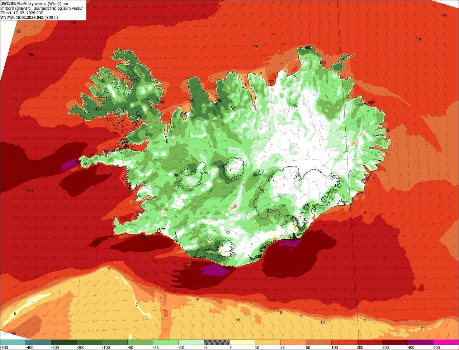Select the map value "475" off the southeast coast
459x350 pixels.
click(293, 240)
